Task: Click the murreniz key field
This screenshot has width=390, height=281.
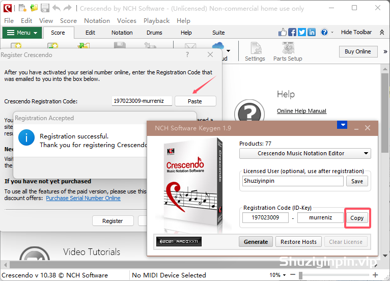Action: point(320,217)
